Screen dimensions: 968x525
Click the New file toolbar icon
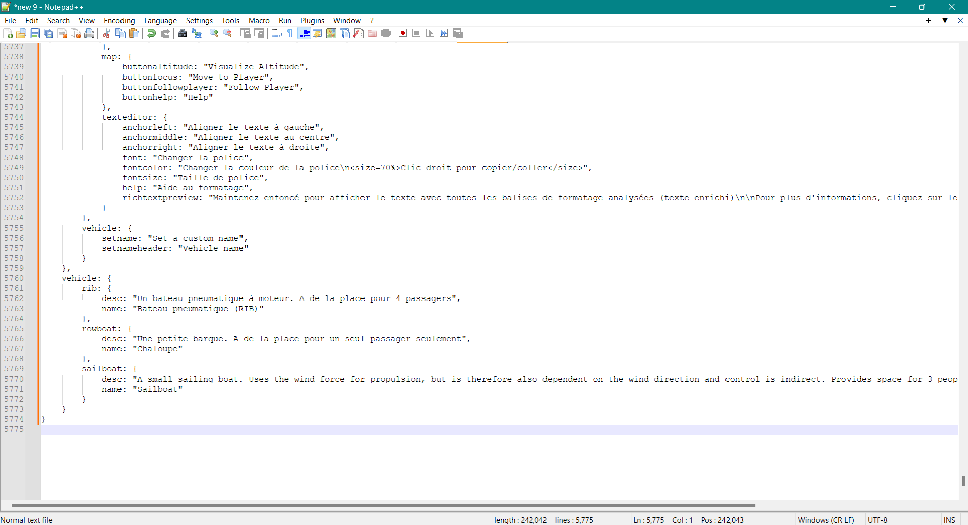pos(8,33)
